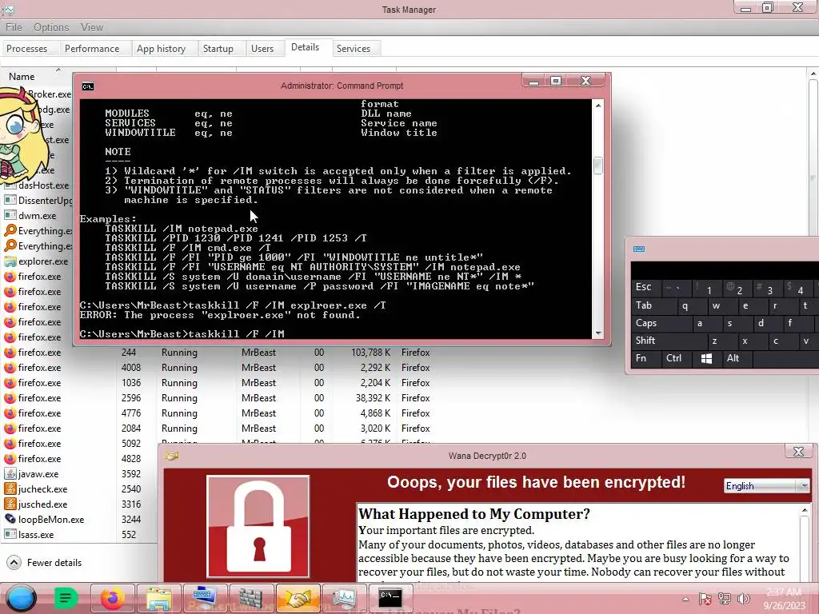
Task: Toggle the Ctrl key on on-screen keyboard
Action: coord(677,358)
